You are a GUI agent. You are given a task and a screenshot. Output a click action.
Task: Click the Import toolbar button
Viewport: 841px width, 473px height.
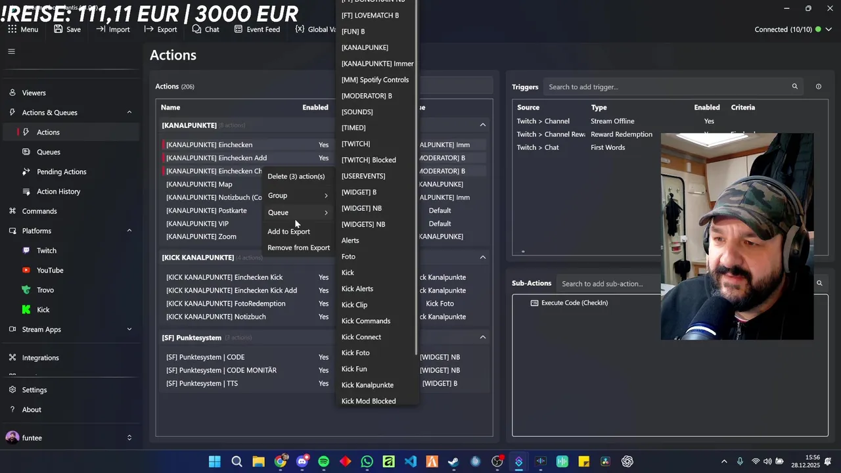click(113, 30)
